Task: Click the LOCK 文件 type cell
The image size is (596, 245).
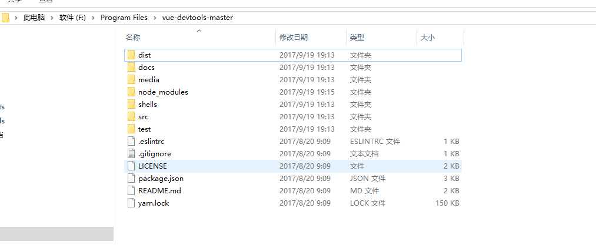Action: point(368,203)
